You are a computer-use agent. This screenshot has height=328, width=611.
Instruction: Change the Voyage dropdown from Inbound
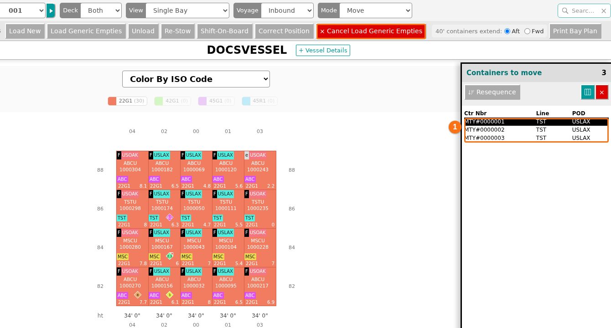click(x=288, y=10)
